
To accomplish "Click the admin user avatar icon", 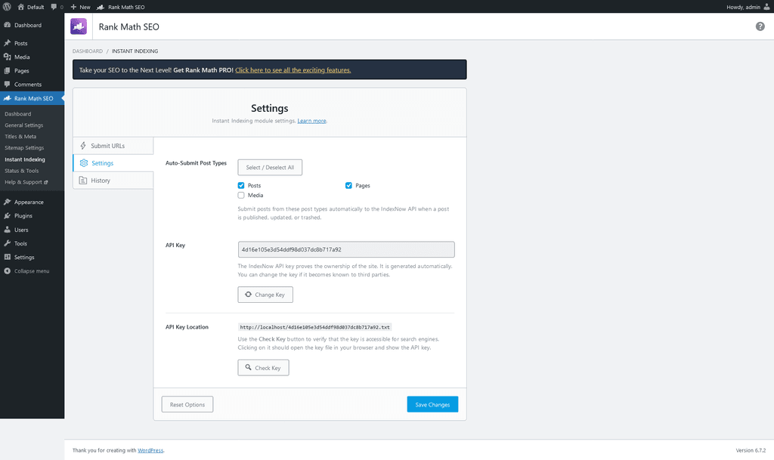I will (x=766, y=7).
